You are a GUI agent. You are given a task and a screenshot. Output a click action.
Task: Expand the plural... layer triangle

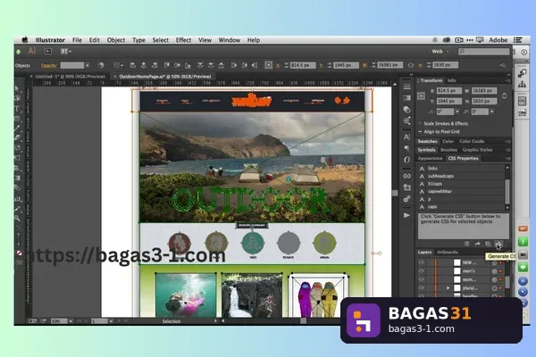coord(448,288)
